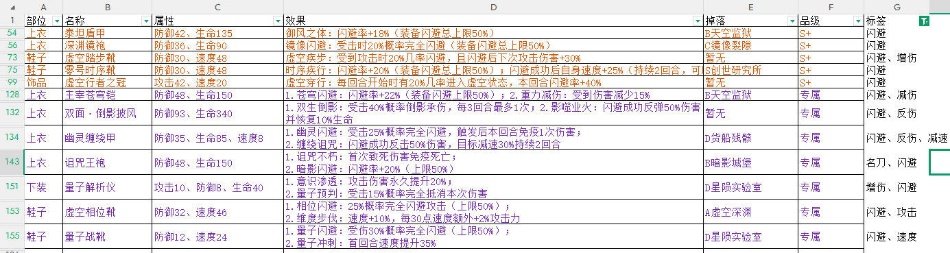Open the filter dropdown for 效果 column
The image size is (950, 253).
tap(698, 21)
